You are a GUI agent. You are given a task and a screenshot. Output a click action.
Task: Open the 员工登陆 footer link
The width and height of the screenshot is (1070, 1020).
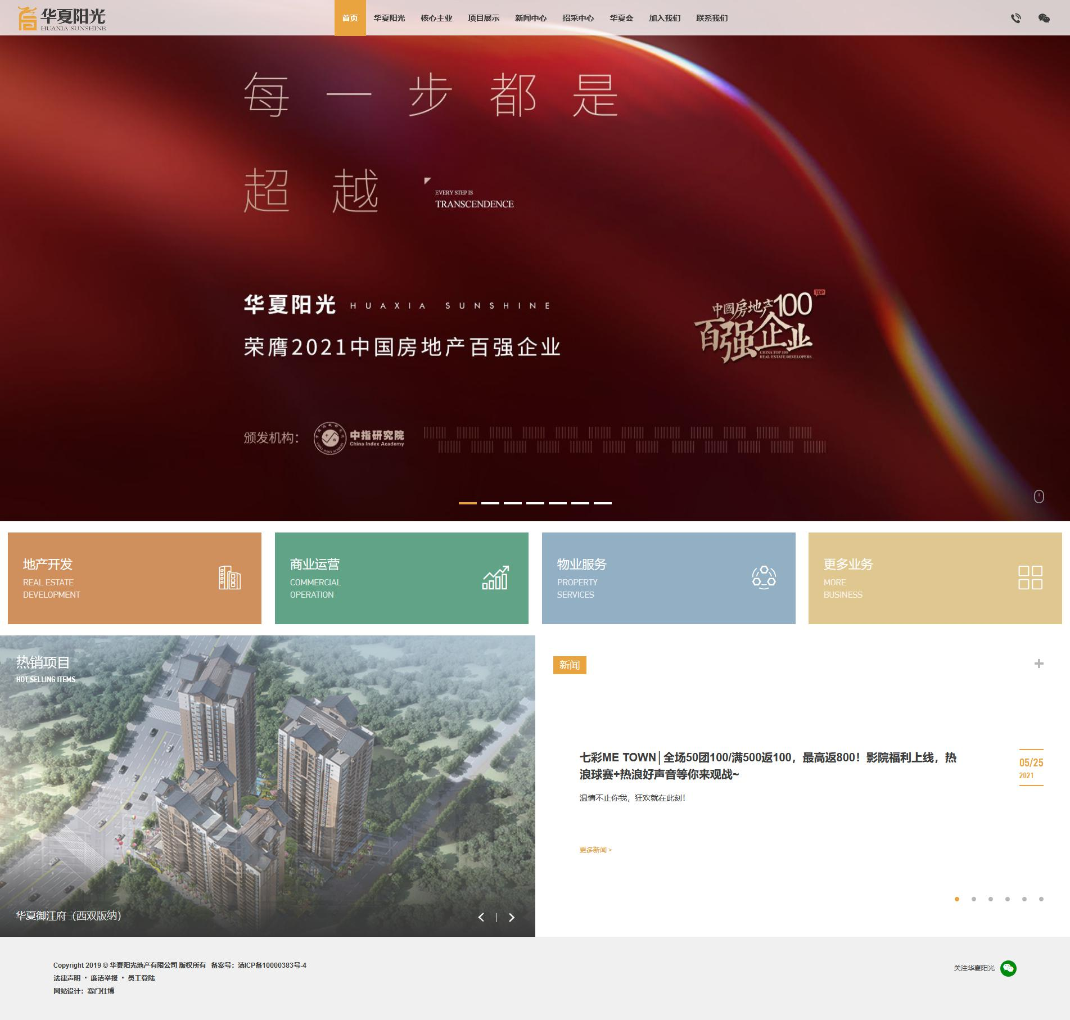pyautogui.click(x=141, y=978)
